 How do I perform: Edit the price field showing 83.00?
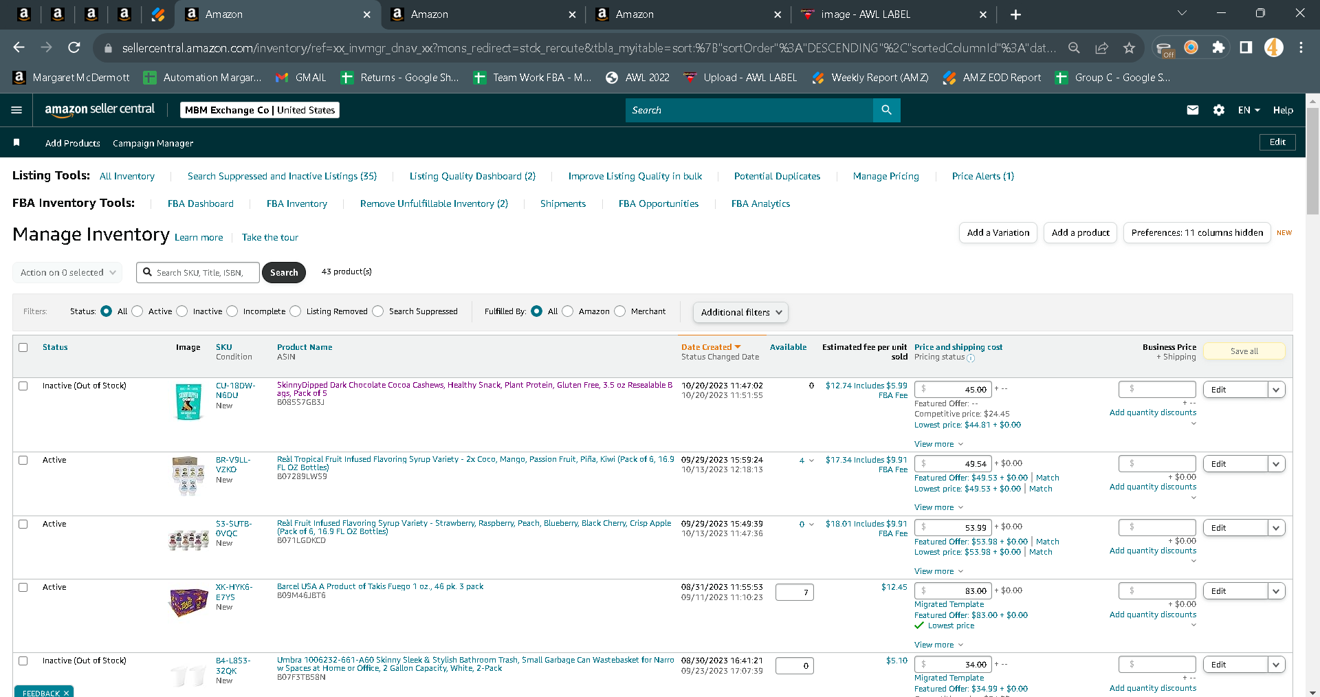click(x=953, y=591)
